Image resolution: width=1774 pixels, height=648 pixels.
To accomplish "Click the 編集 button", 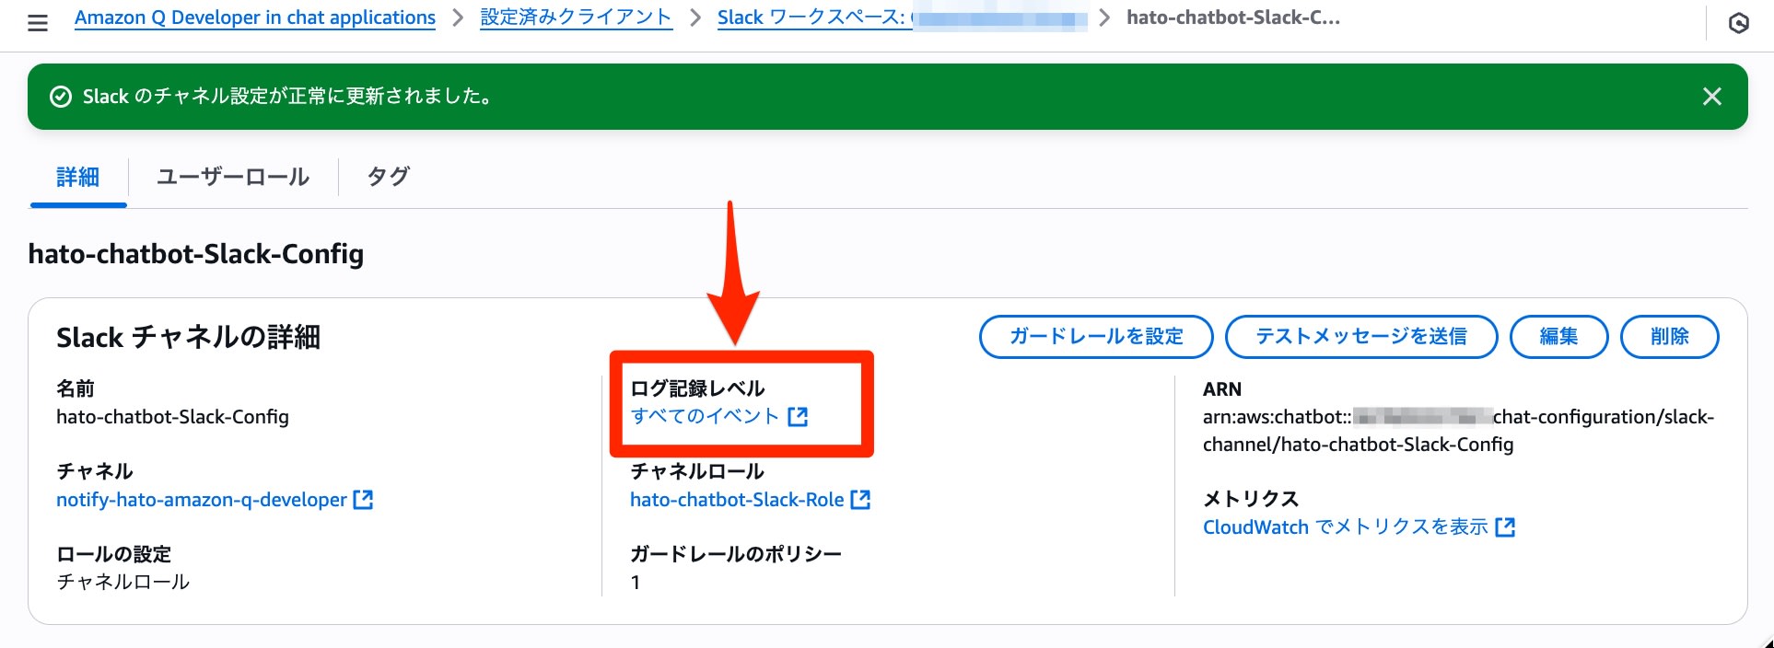I will (1558, 337).
